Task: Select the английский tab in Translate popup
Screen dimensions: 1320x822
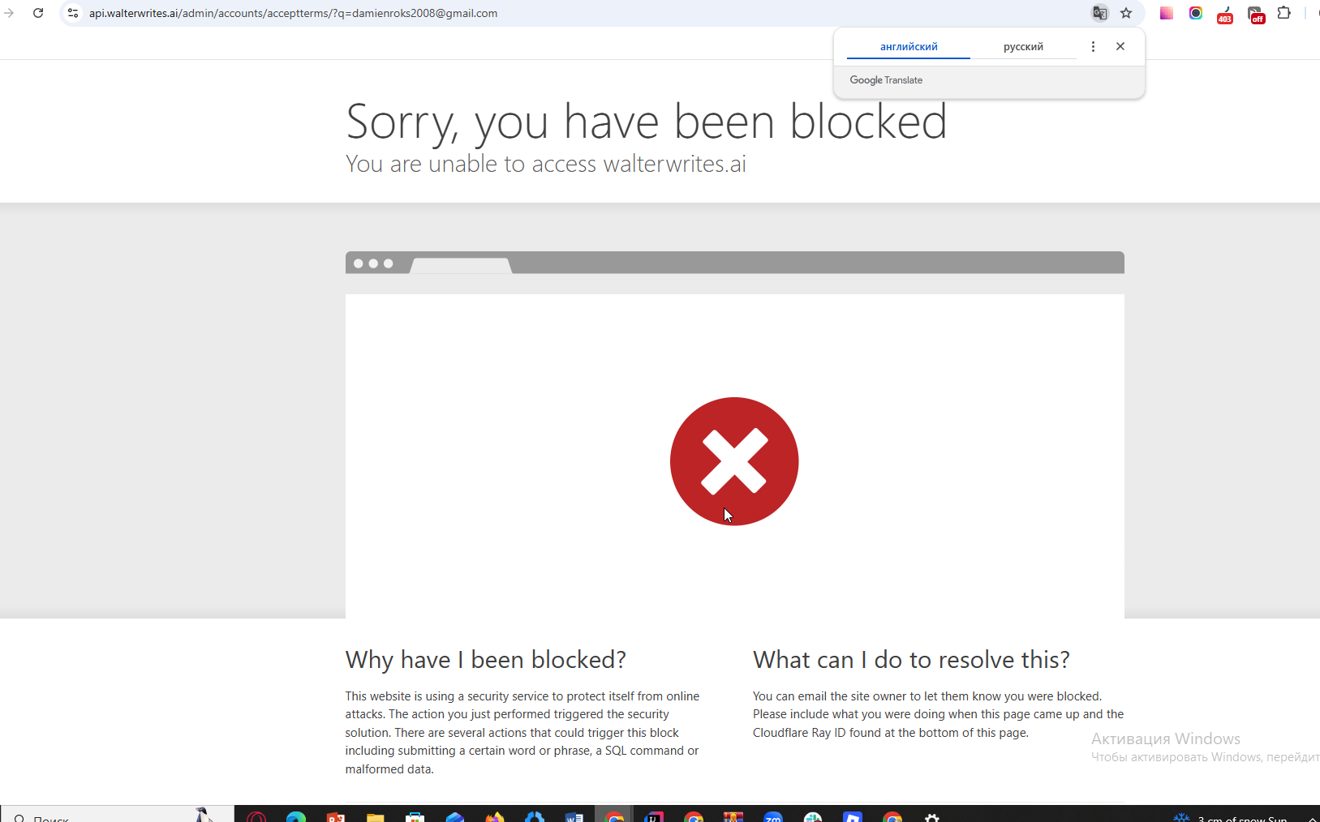Action: [909, 47]
